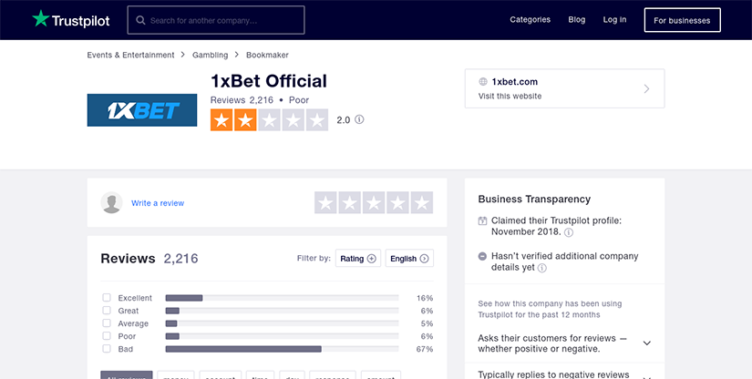Expand 'Asks their customers for reviews' section
Screen dimensions: 752x379
tap(646, 343)
